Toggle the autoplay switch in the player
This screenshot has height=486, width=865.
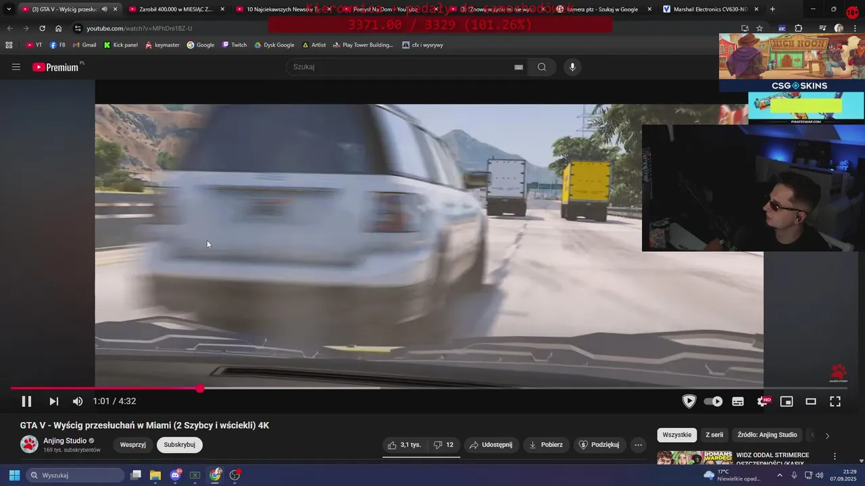pos(713,401)
